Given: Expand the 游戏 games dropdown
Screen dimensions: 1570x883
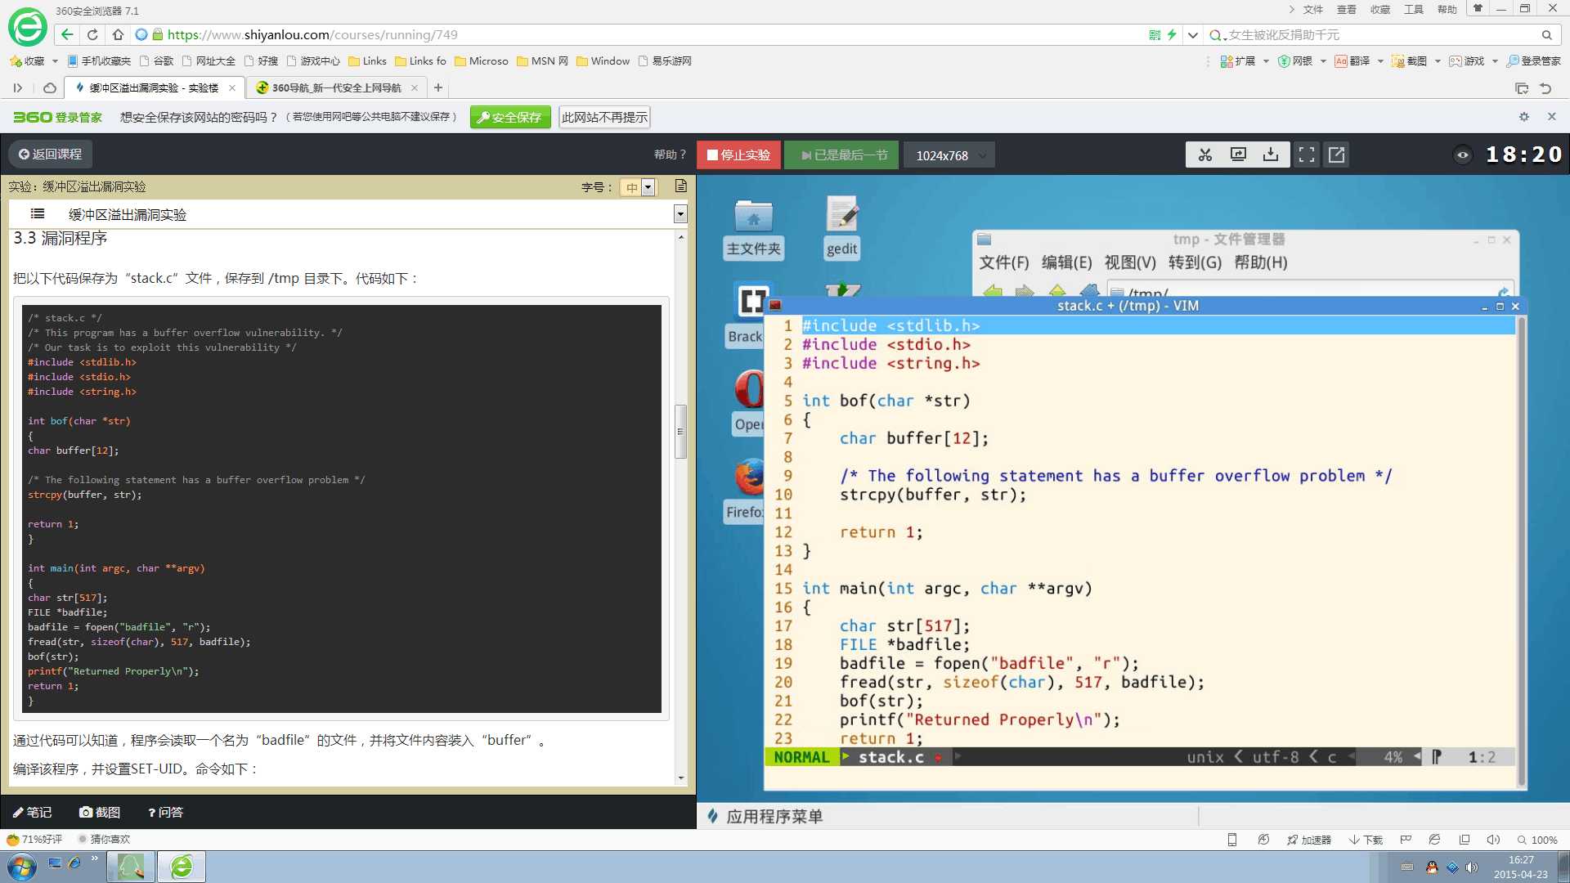Looking at the screenshot, I should tap(1495, 61).
